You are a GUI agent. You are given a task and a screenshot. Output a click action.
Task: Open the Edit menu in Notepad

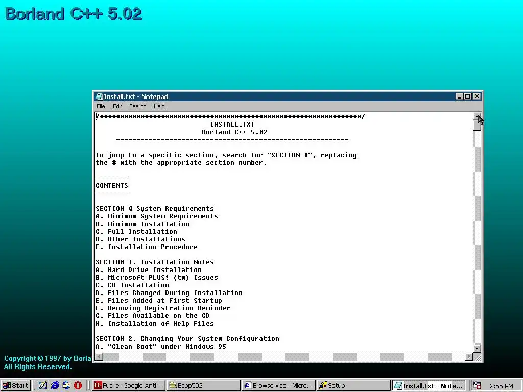pyautogui.click(x=117, y=106)
